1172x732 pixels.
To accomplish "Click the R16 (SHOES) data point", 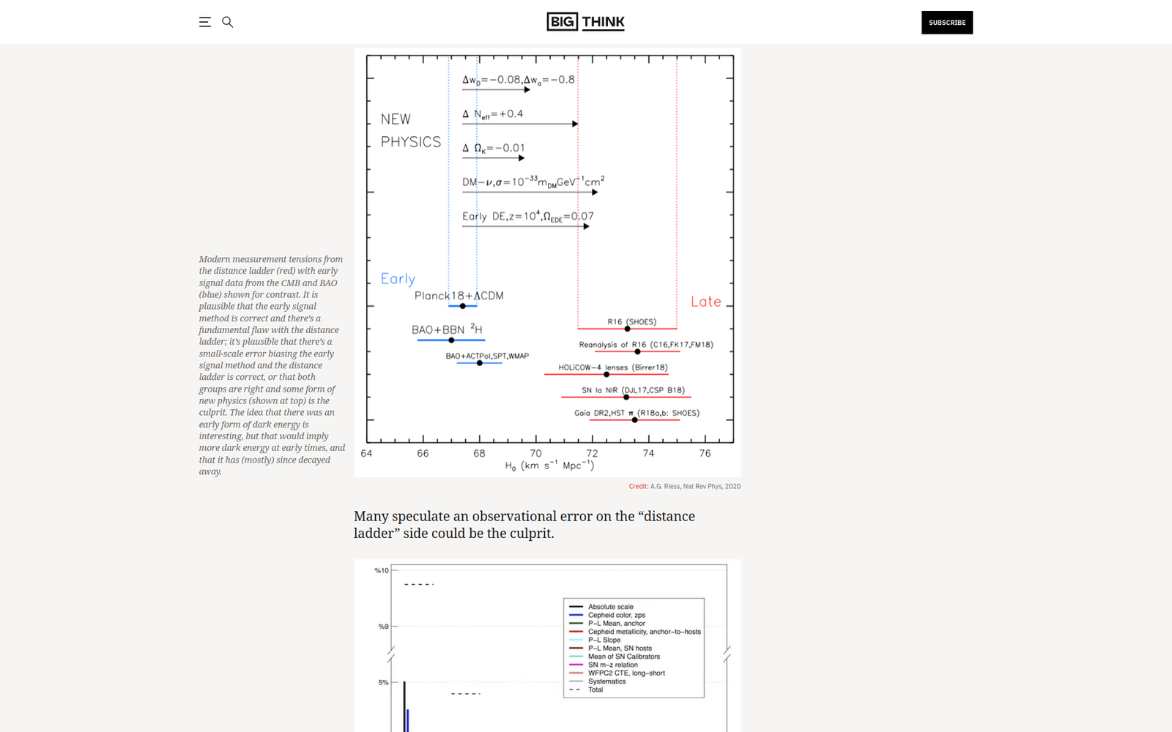I will [x=627, y=329].
